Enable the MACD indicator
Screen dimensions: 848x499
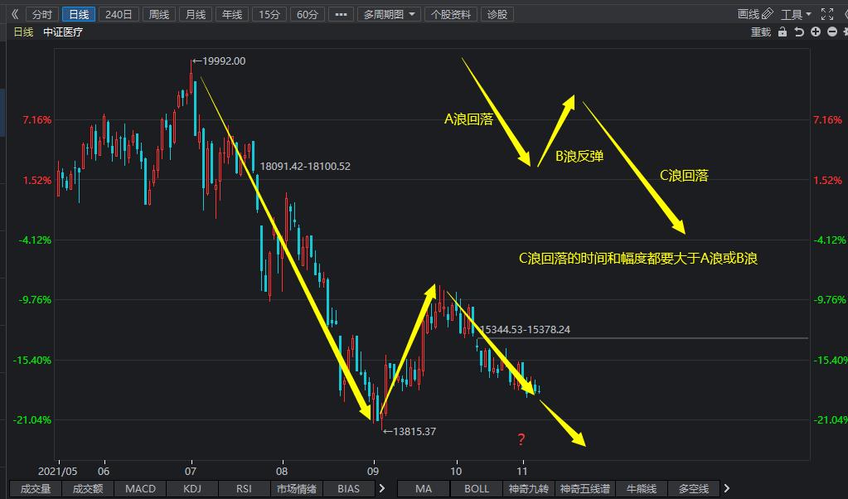pos(139,488)
